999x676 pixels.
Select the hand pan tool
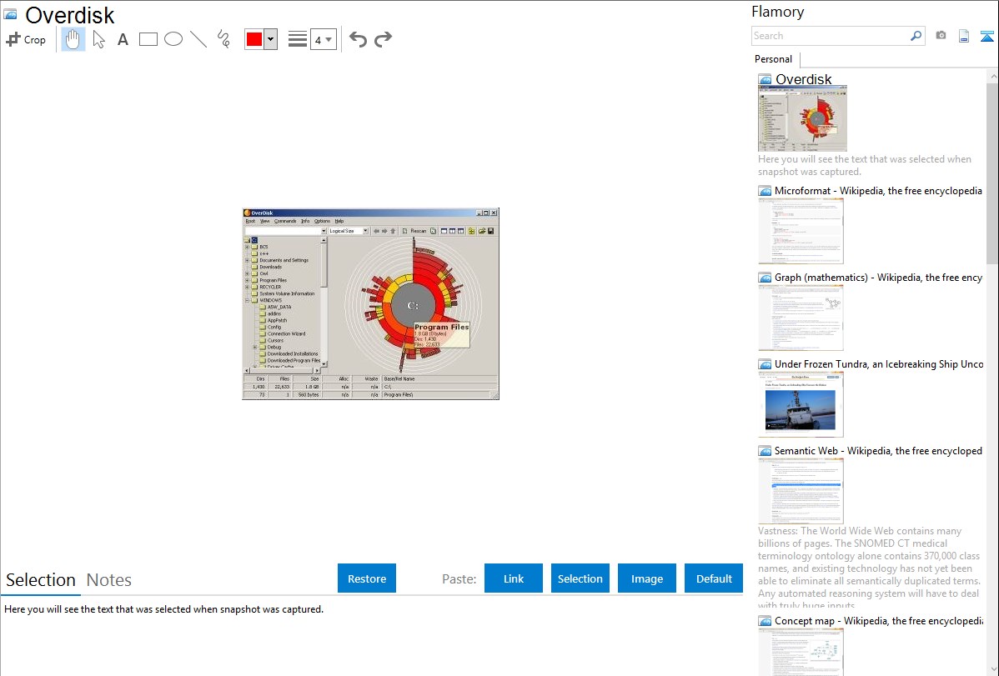(x=73, y=39)
